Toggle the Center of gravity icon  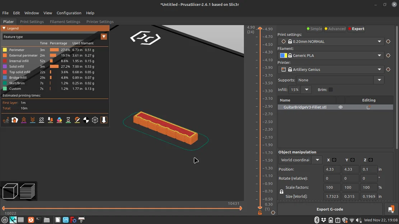pos(86,120)
